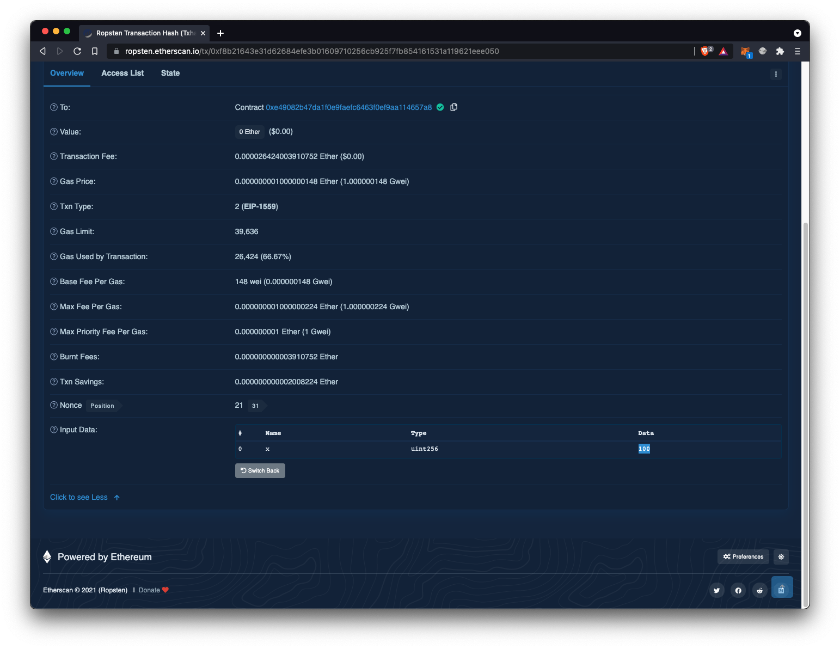840x649 pixels.
Task: Select the Ropsten Transaction Hash browser tab
Action: tap(144, 33)
